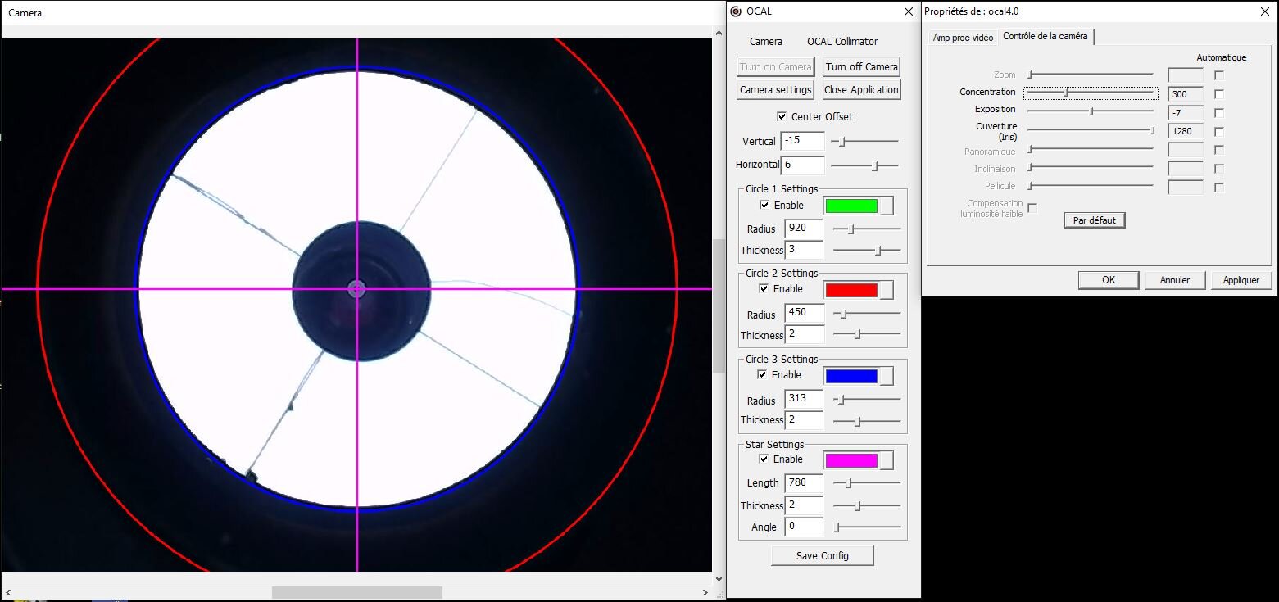Click scrollbar left arrow under camera view
The width and height of the screenshot is (1279, 602).
click(8, 592)
